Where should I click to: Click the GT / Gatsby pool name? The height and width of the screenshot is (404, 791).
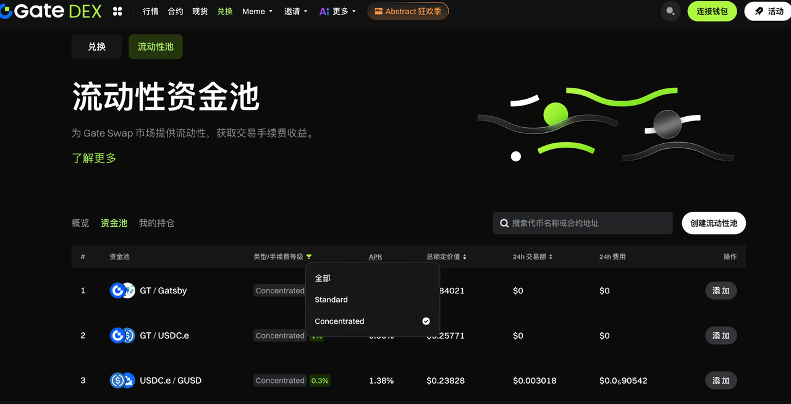click(163, 290)
